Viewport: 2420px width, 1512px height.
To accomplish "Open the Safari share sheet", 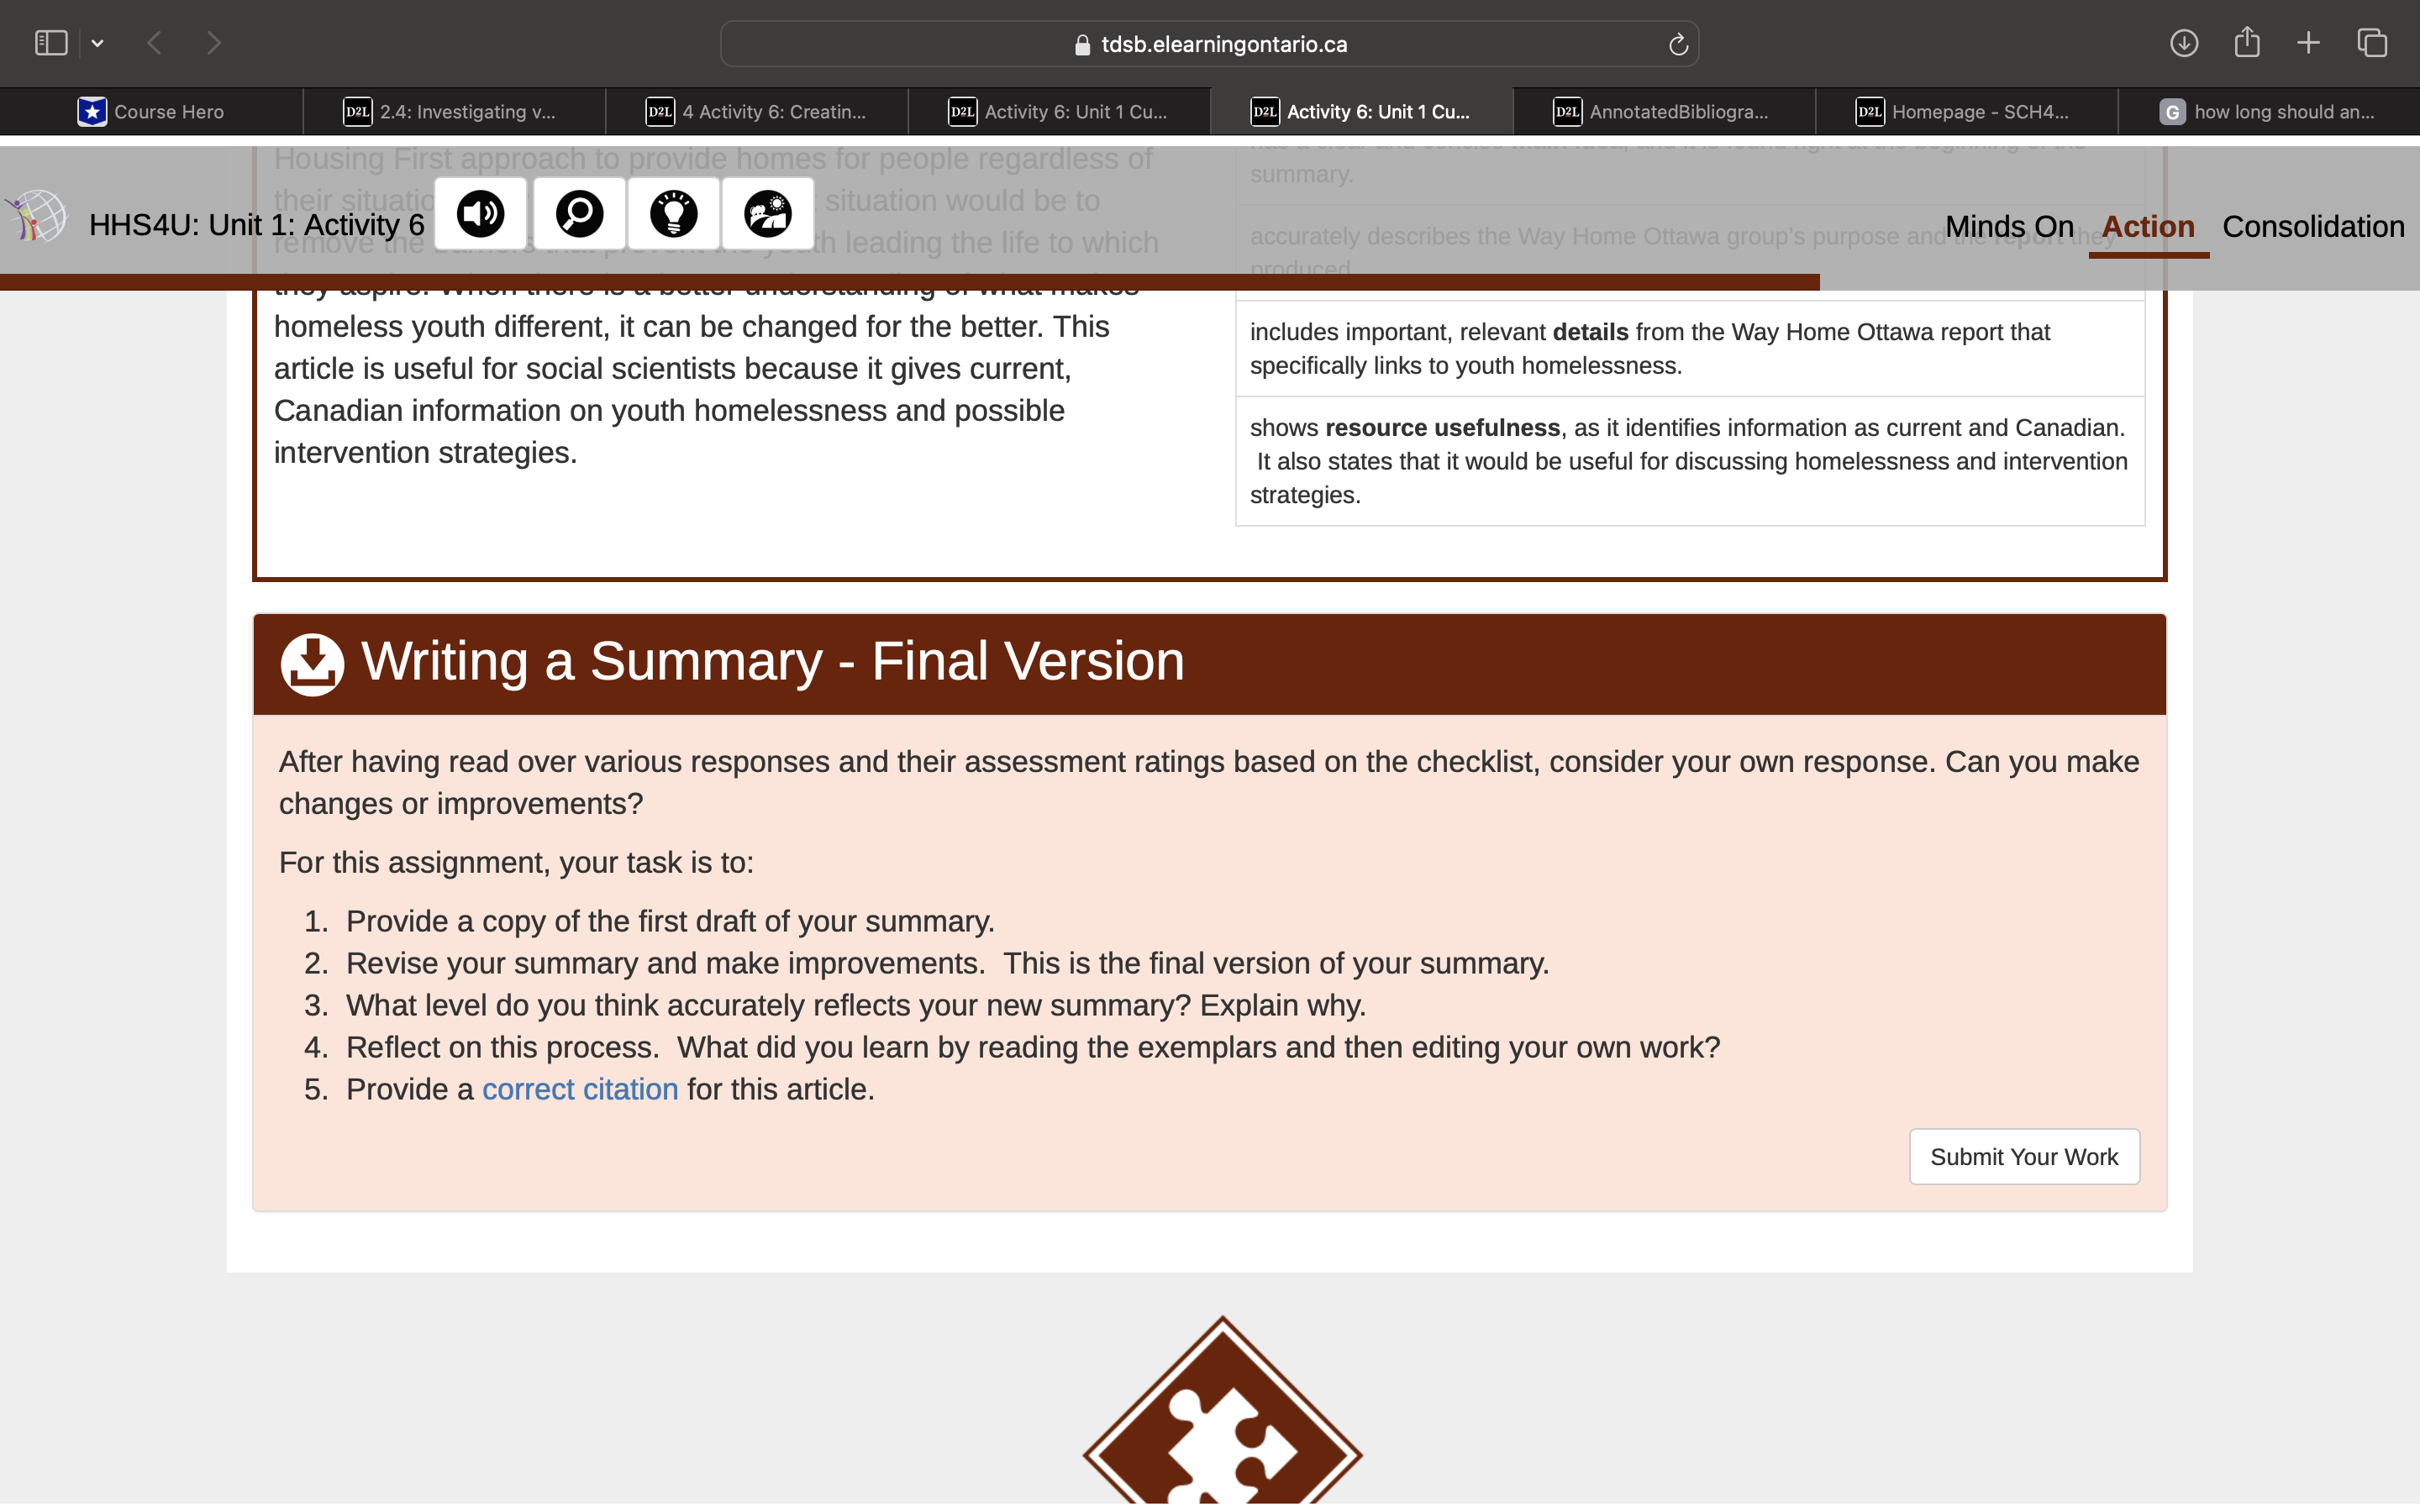I will pyautogui.click(x=2246, y=42).
